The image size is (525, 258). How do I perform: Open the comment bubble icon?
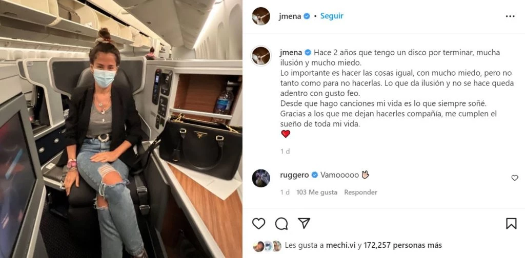click(x=281, y=223)
